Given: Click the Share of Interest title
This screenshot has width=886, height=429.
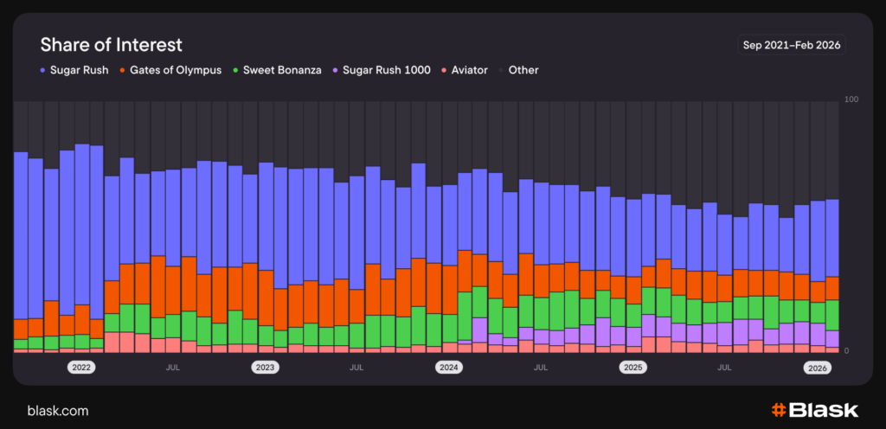Looking at the screenshot, I should [112, 45].
